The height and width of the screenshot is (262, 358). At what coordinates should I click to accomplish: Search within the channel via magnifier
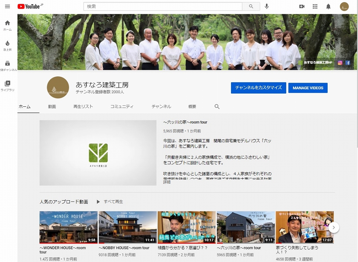[217, 107]
